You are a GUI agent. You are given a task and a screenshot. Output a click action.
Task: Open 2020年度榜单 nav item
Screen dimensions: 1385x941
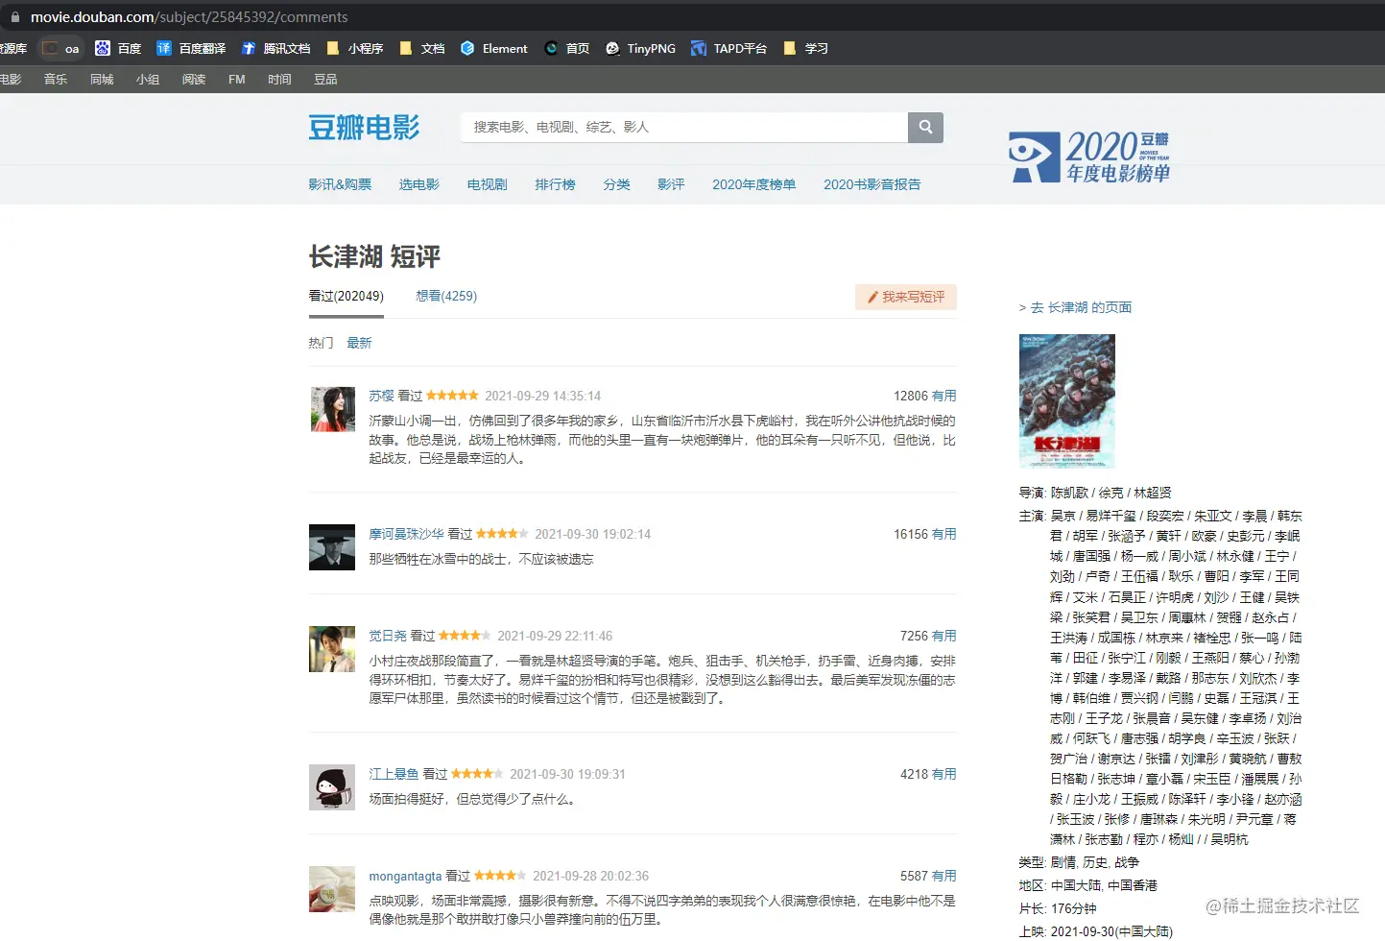pos(753,184)
